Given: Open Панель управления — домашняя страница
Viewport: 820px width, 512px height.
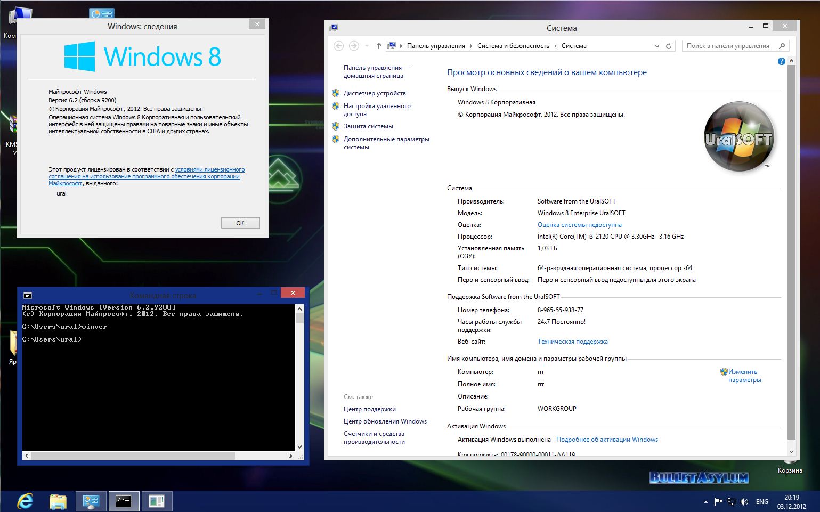Looking at the screenshot, I should tap(376, 71).
